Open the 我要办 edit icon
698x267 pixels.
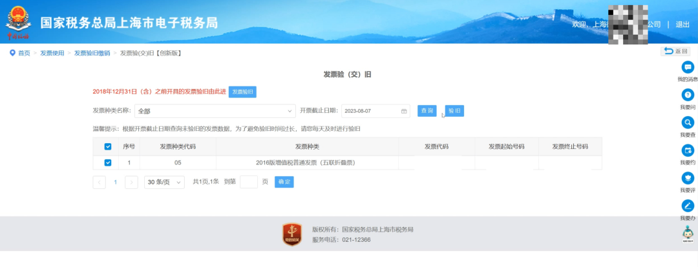pyautogui.click(x=688, y=206)
